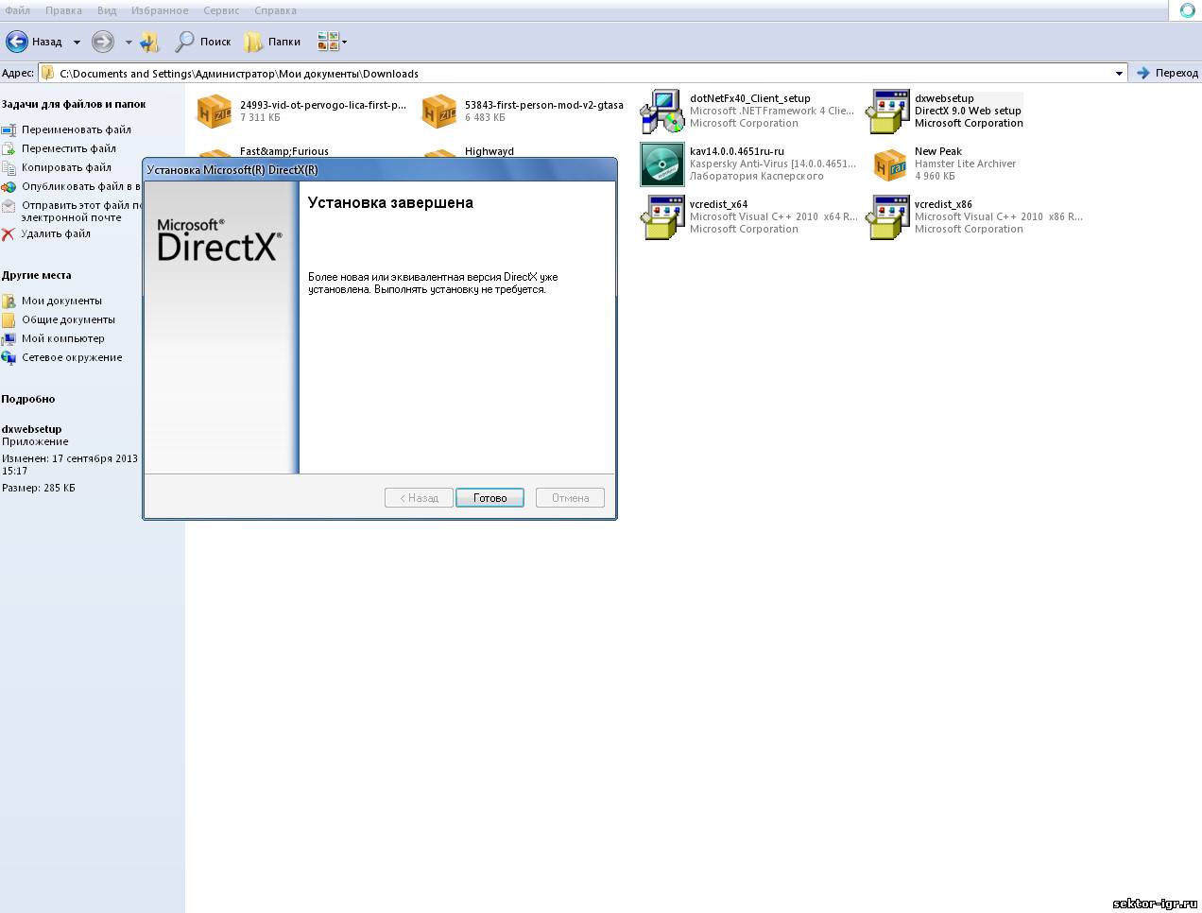Viewport: 1202px width, 913px height.
Task: Click the Копировать файл icon
Action: (9, 167)
